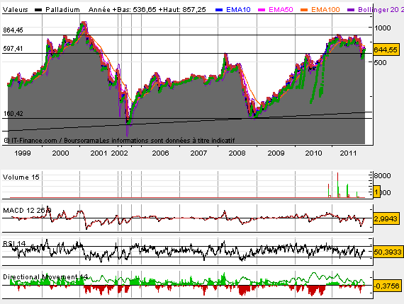Click the magenta EMA50 legend swatch

262,10
